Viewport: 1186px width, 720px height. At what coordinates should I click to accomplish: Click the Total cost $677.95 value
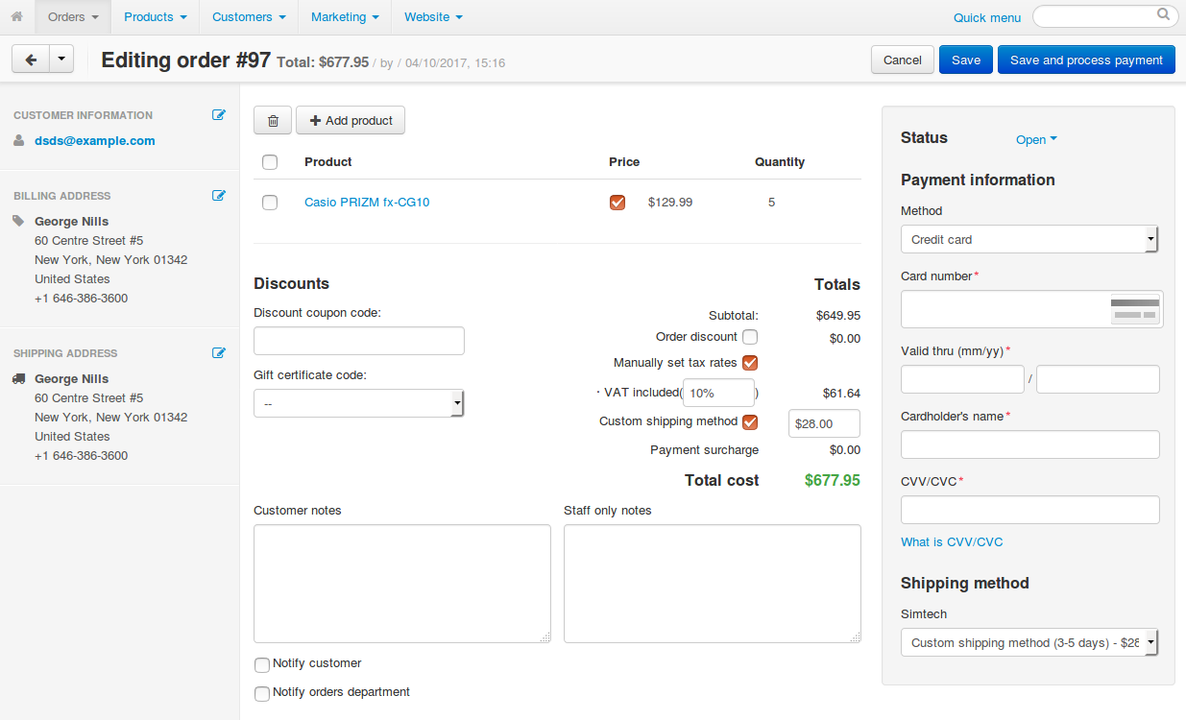[x=832, y=480]
